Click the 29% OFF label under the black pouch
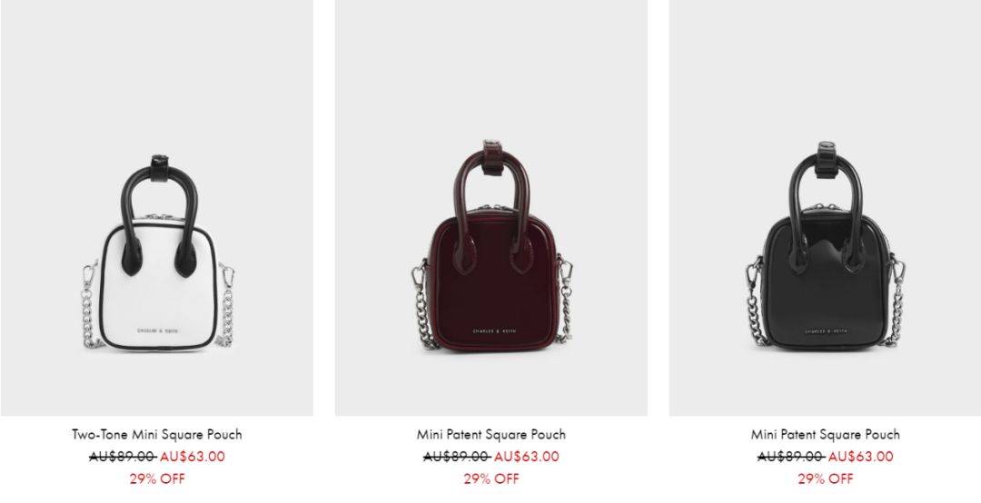 (x=825, y=479)
